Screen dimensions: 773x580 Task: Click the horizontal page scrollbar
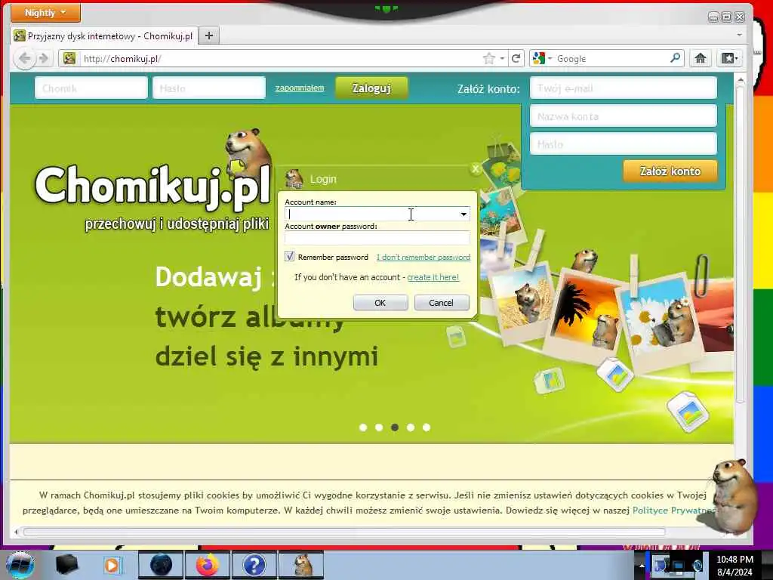click(344, 532)
